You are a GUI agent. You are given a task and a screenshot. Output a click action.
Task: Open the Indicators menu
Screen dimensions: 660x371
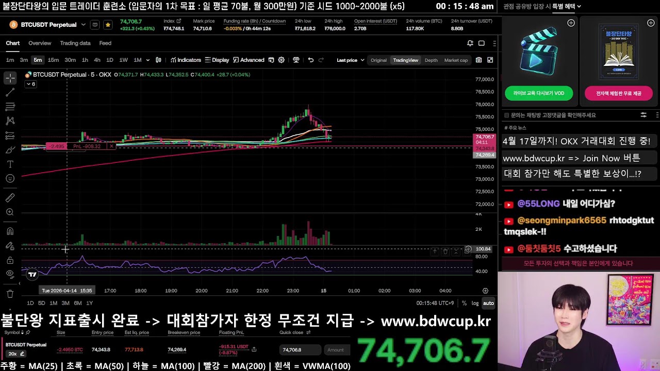pyautogui.click(x=186, y=60)
